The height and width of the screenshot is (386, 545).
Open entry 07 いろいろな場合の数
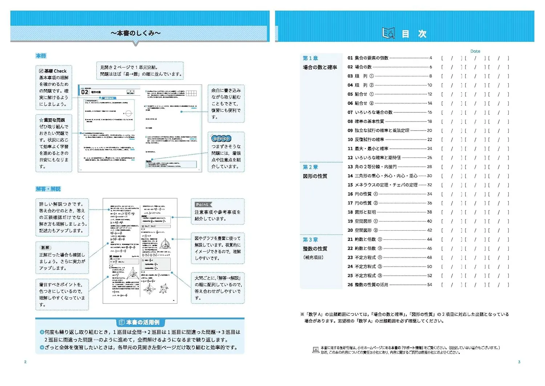coord(389,112)
